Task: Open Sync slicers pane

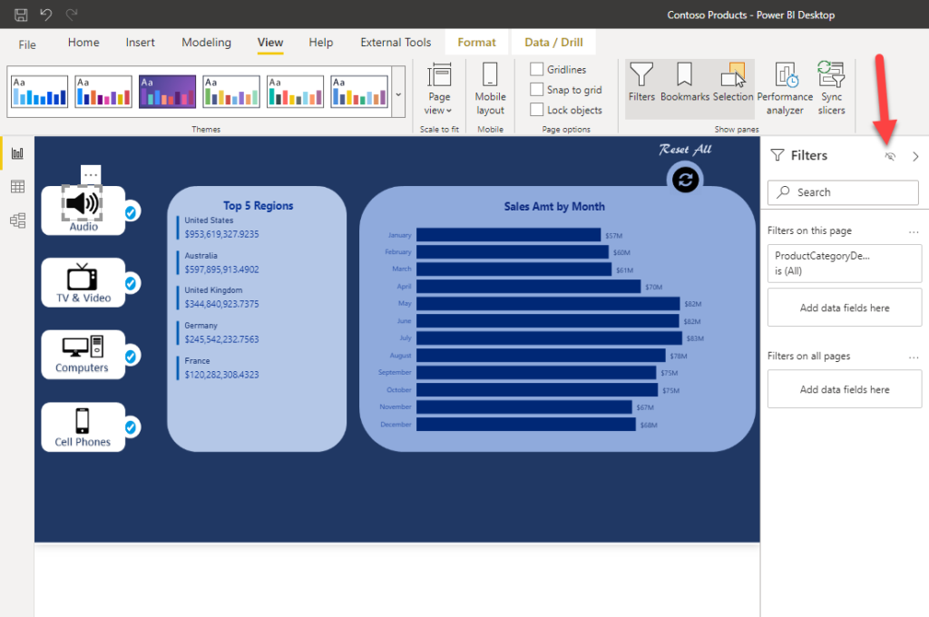Action: pyautogui.click(x=831, y=88)
